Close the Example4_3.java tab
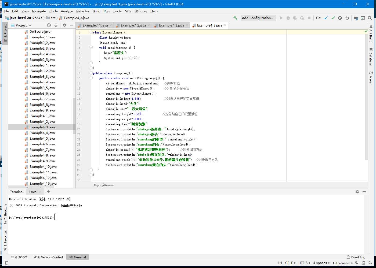 point(225,25)
